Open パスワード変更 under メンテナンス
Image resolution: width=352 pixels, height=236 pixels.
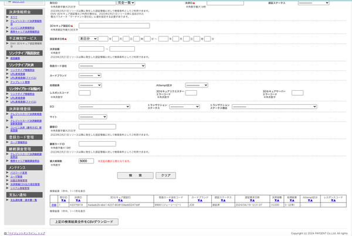click(19, 173)
